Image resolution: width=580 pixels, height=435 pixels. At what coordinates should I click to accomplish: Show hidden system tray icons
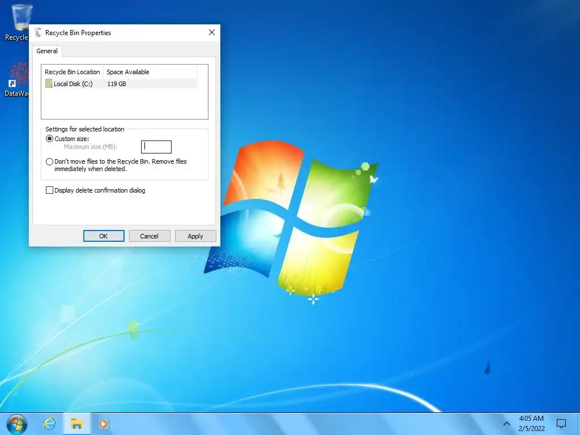(507, 424)
